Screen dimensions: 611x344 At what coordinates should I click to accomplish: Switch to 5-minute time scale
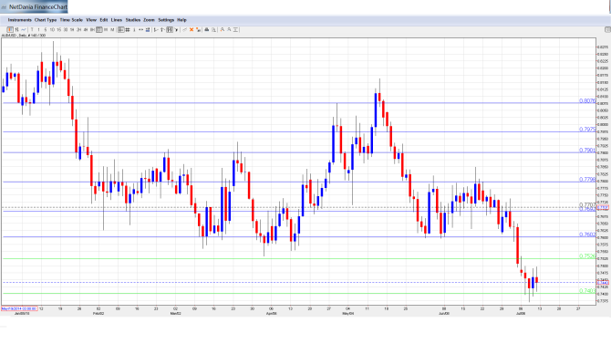[46, 29]
